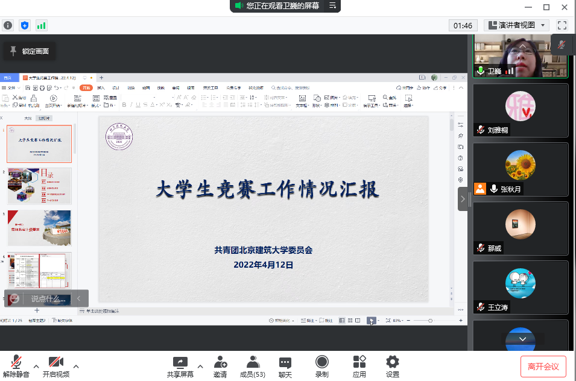Open the share screen options arrow
This screenshot has width=576, height=381.
coord(200,366)
